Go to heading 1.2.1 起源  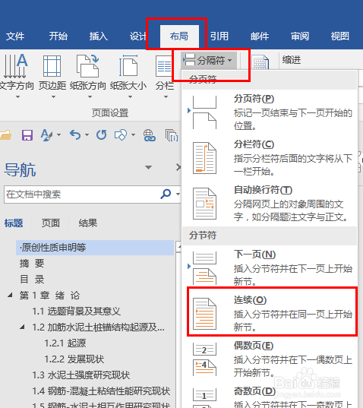click(65, 343)
